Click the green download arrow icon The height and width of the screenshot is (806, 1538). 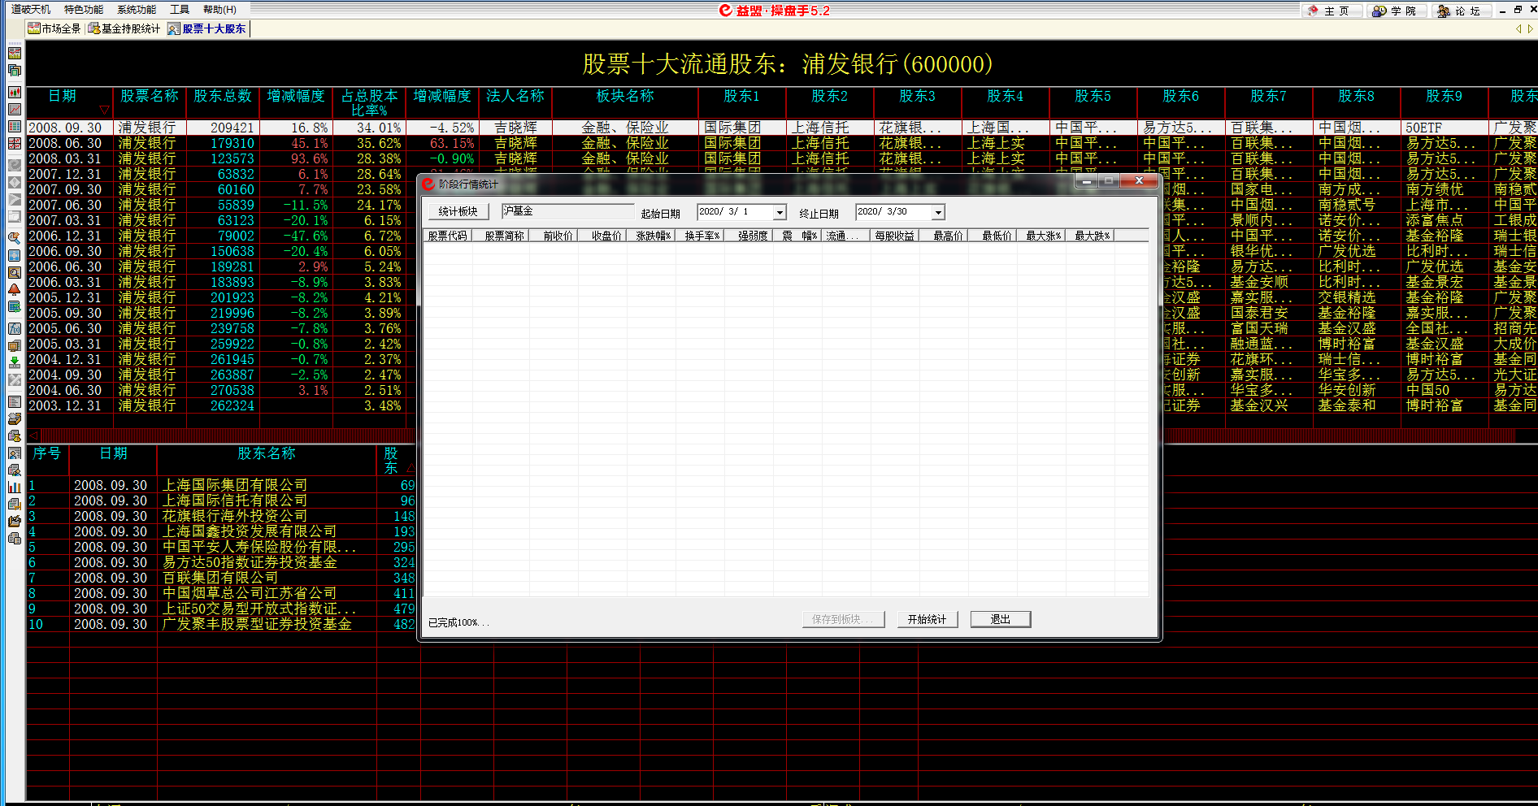14,362
